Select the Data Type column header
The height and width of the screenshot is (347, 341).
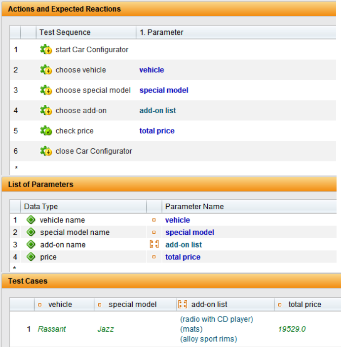[x=41, y=207]
